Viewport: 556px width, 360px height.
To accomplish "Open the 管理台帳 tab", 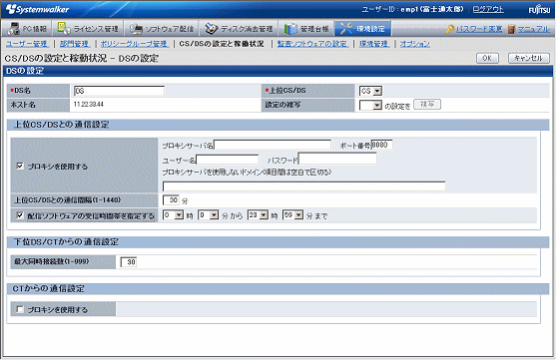I will 306,28.
